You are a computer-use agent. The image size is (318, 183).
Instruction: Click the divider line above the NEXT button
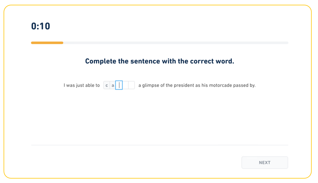pos(159,145)
